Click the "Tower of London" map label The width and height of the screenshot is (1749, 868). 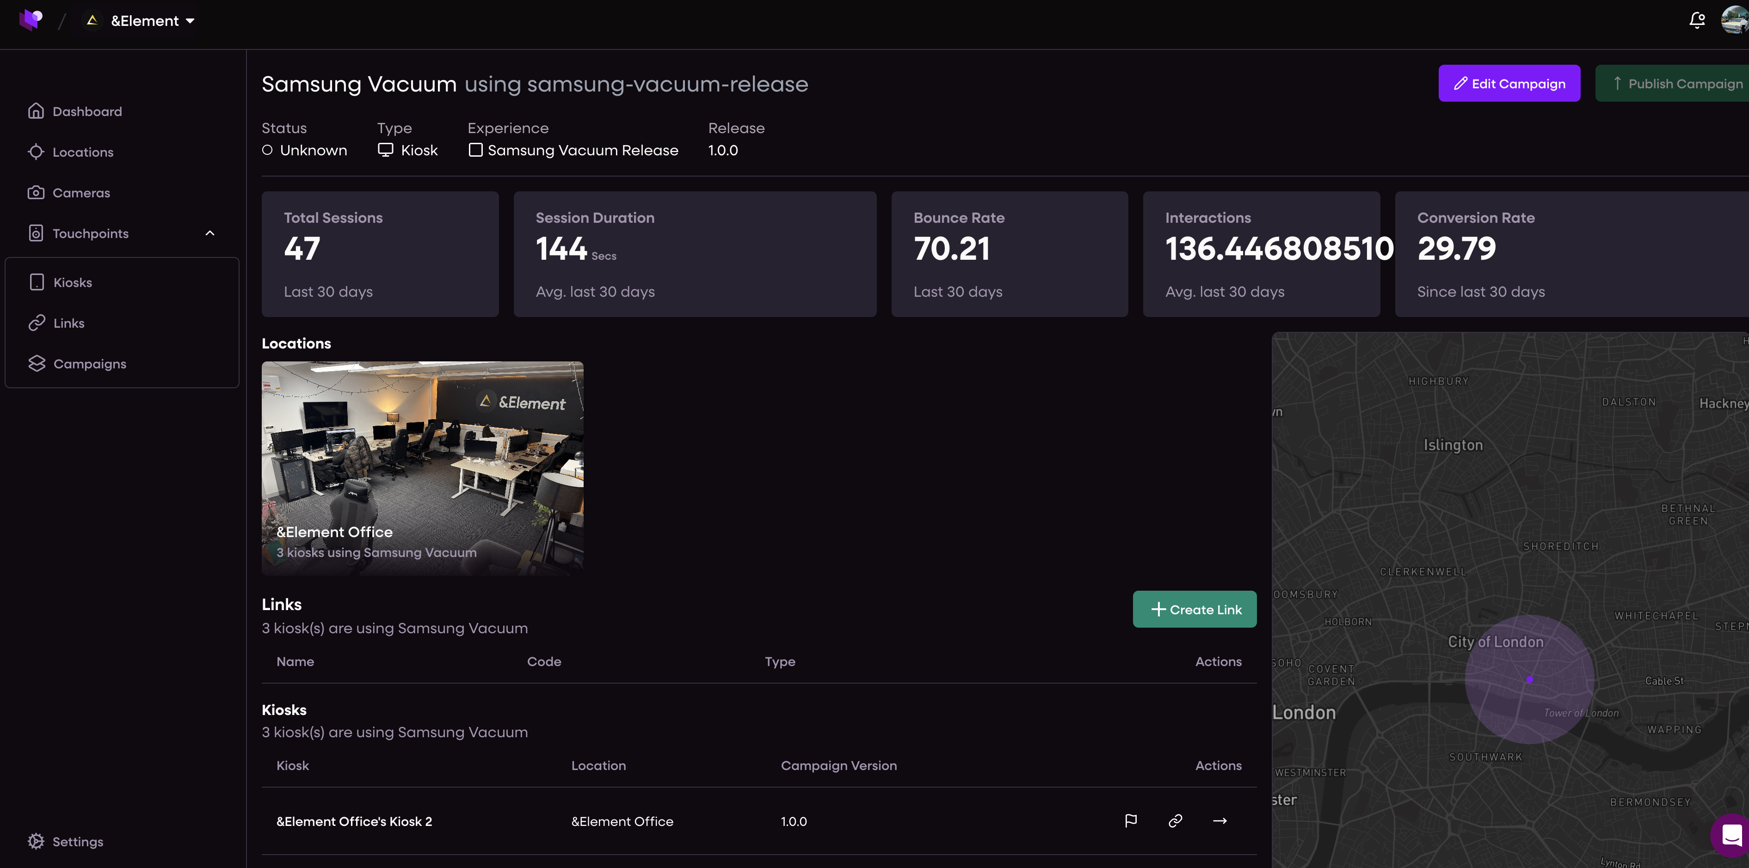[1581, 713]
